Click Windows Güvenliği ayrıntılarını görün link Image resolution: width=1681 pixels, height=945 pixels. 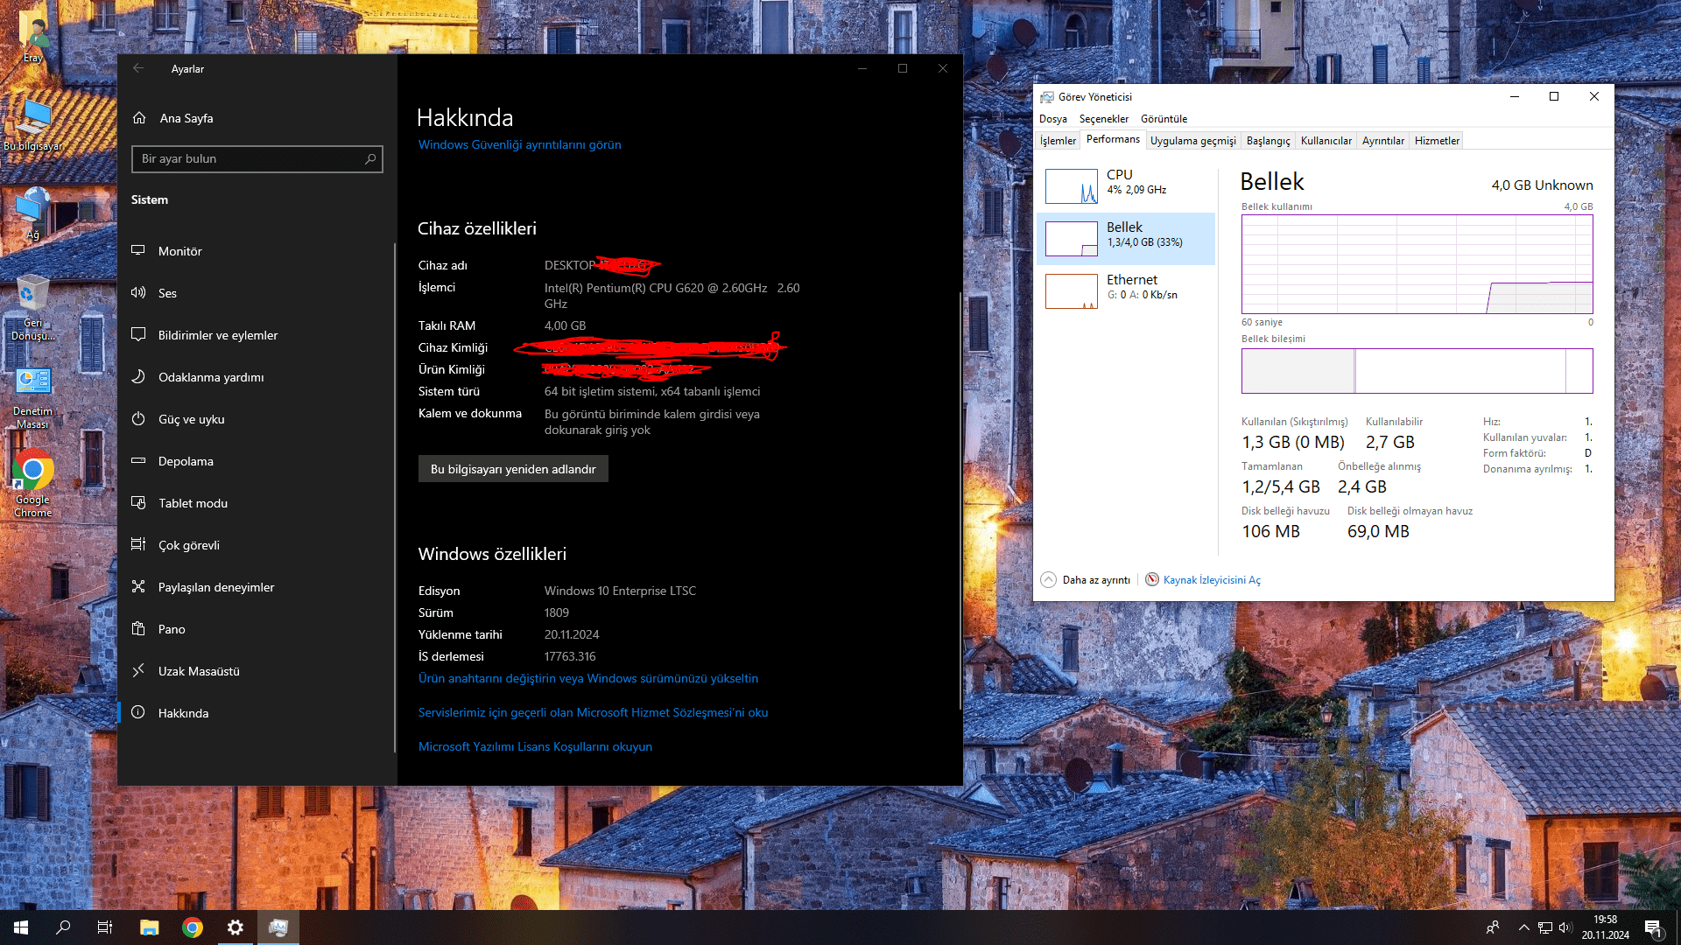pyautogui.click(x=519, y=144)
